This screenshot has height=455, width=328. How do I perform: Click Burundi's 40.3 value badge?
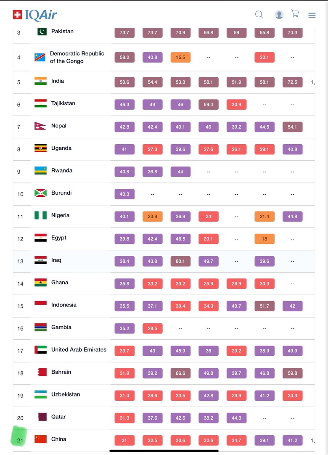coord(124,194)
